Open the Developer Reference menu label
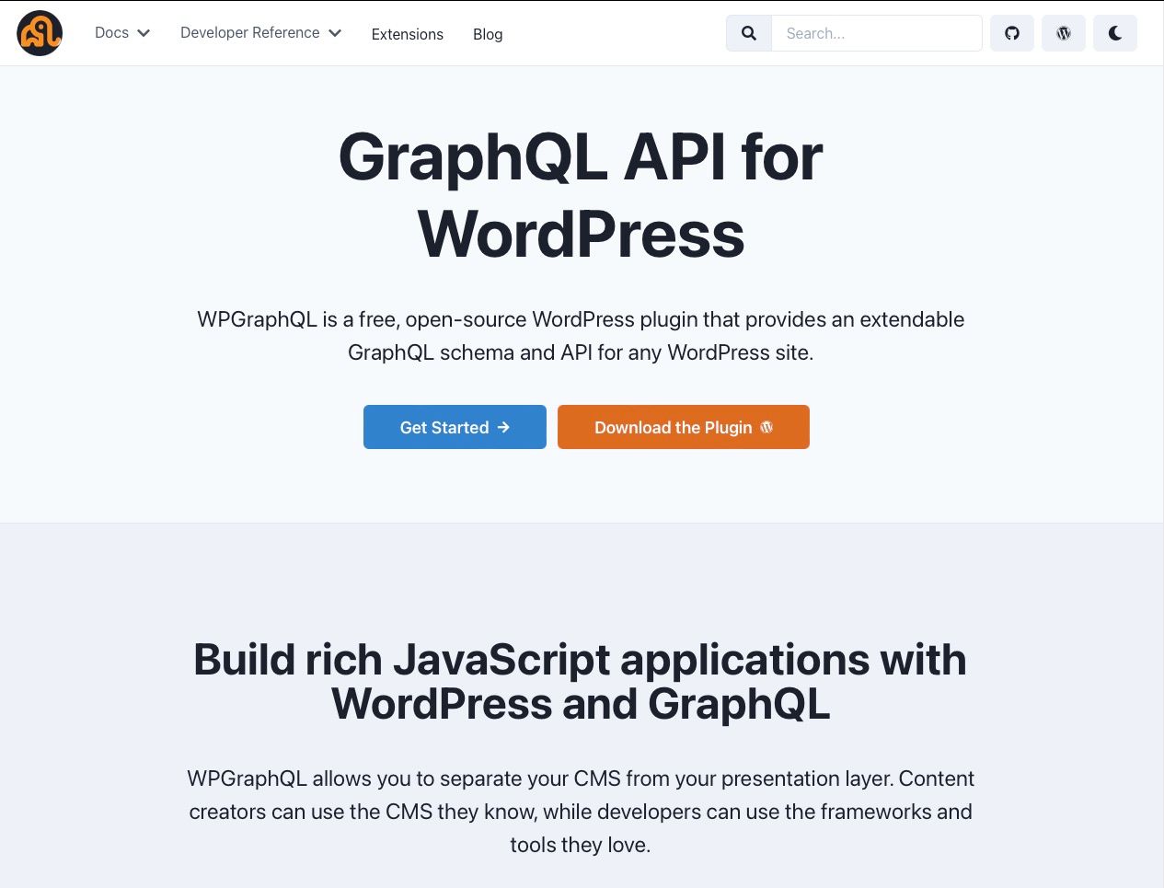This screenshot has width=1164, height=888. (249, 33)
